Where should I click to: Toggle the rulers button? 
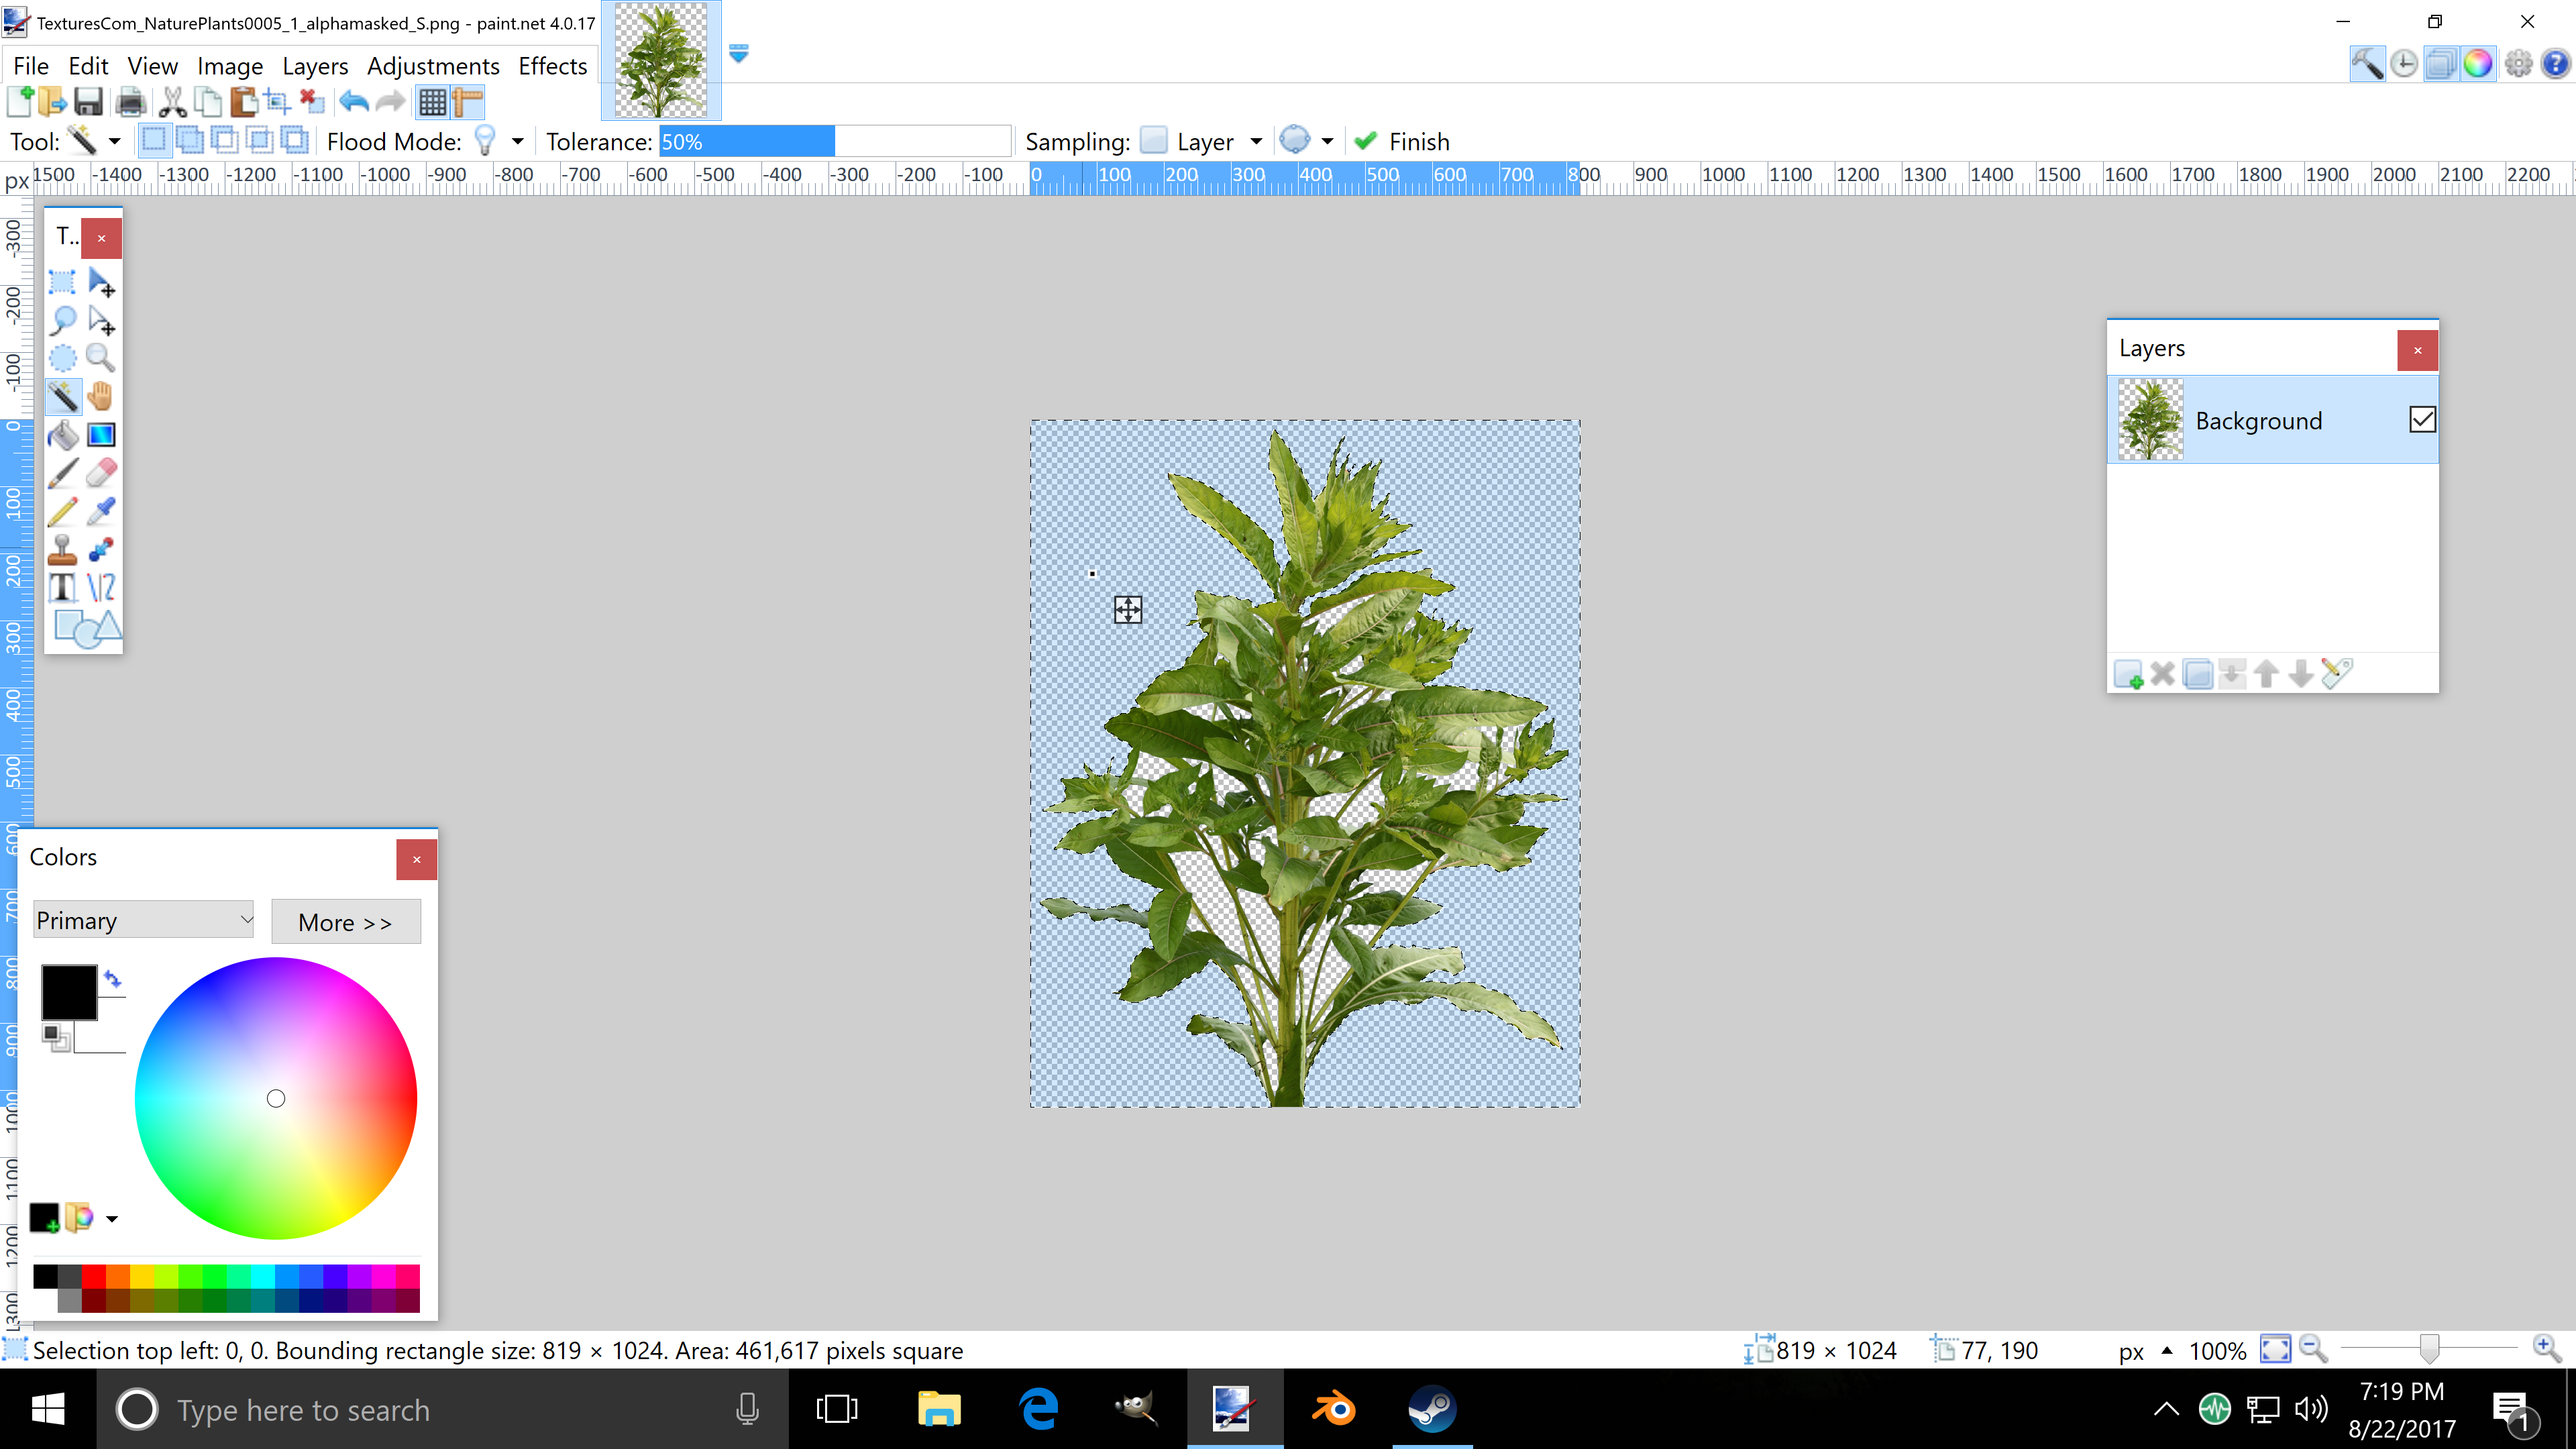coord(468,101)
